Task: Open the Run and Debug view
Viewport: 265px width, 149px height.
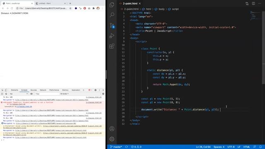Action: coord(112,36)
